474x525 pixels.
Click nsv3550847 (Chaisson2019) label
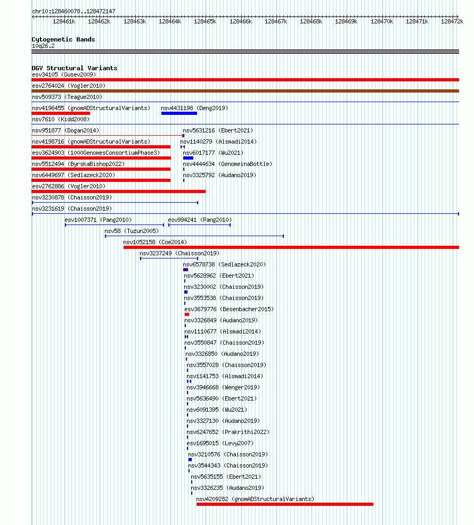(x=224, y=343)
